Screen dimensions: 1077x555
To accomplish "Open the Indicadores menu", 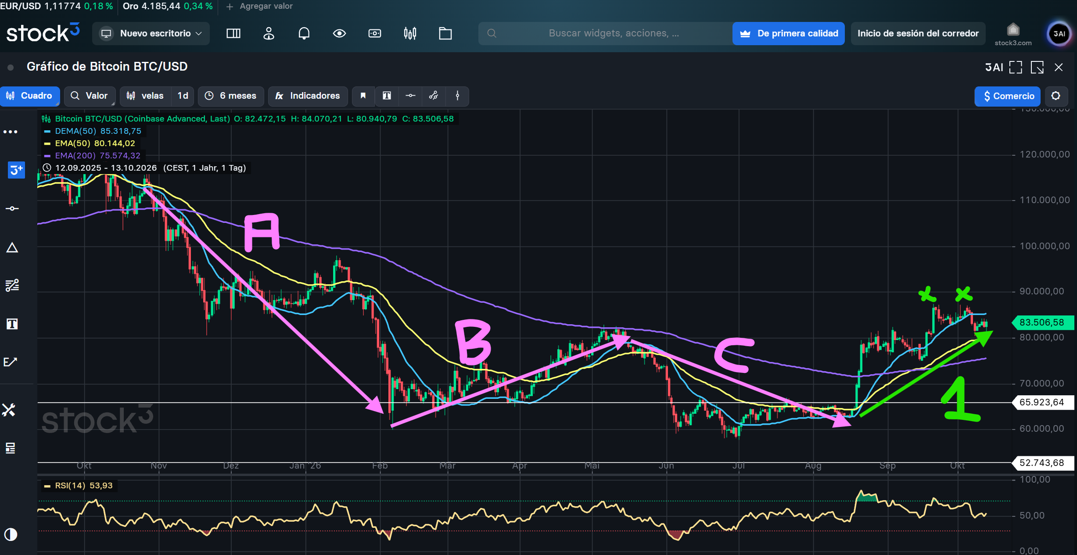I will [308, 96].
